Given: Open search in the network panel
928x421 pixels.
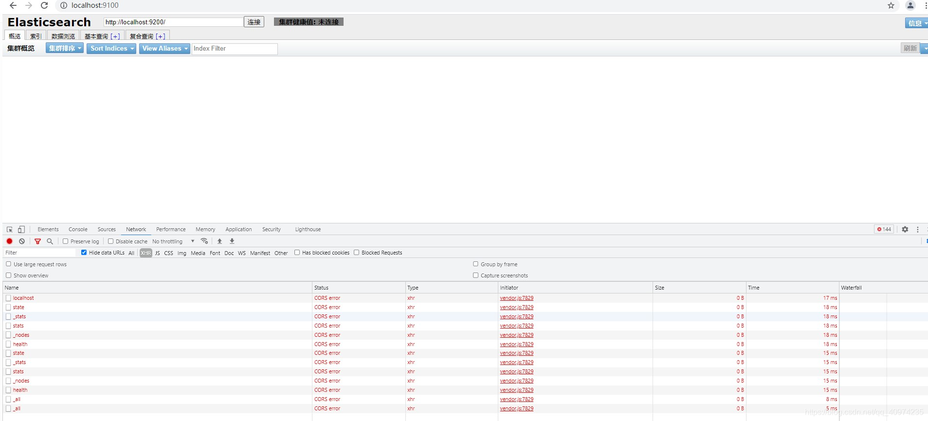Looking at the screenshot, I should (50, 241).
